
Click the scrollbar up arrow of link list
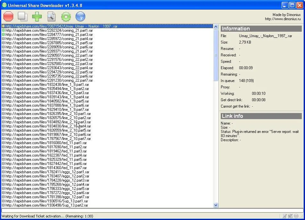pos(216,27)
